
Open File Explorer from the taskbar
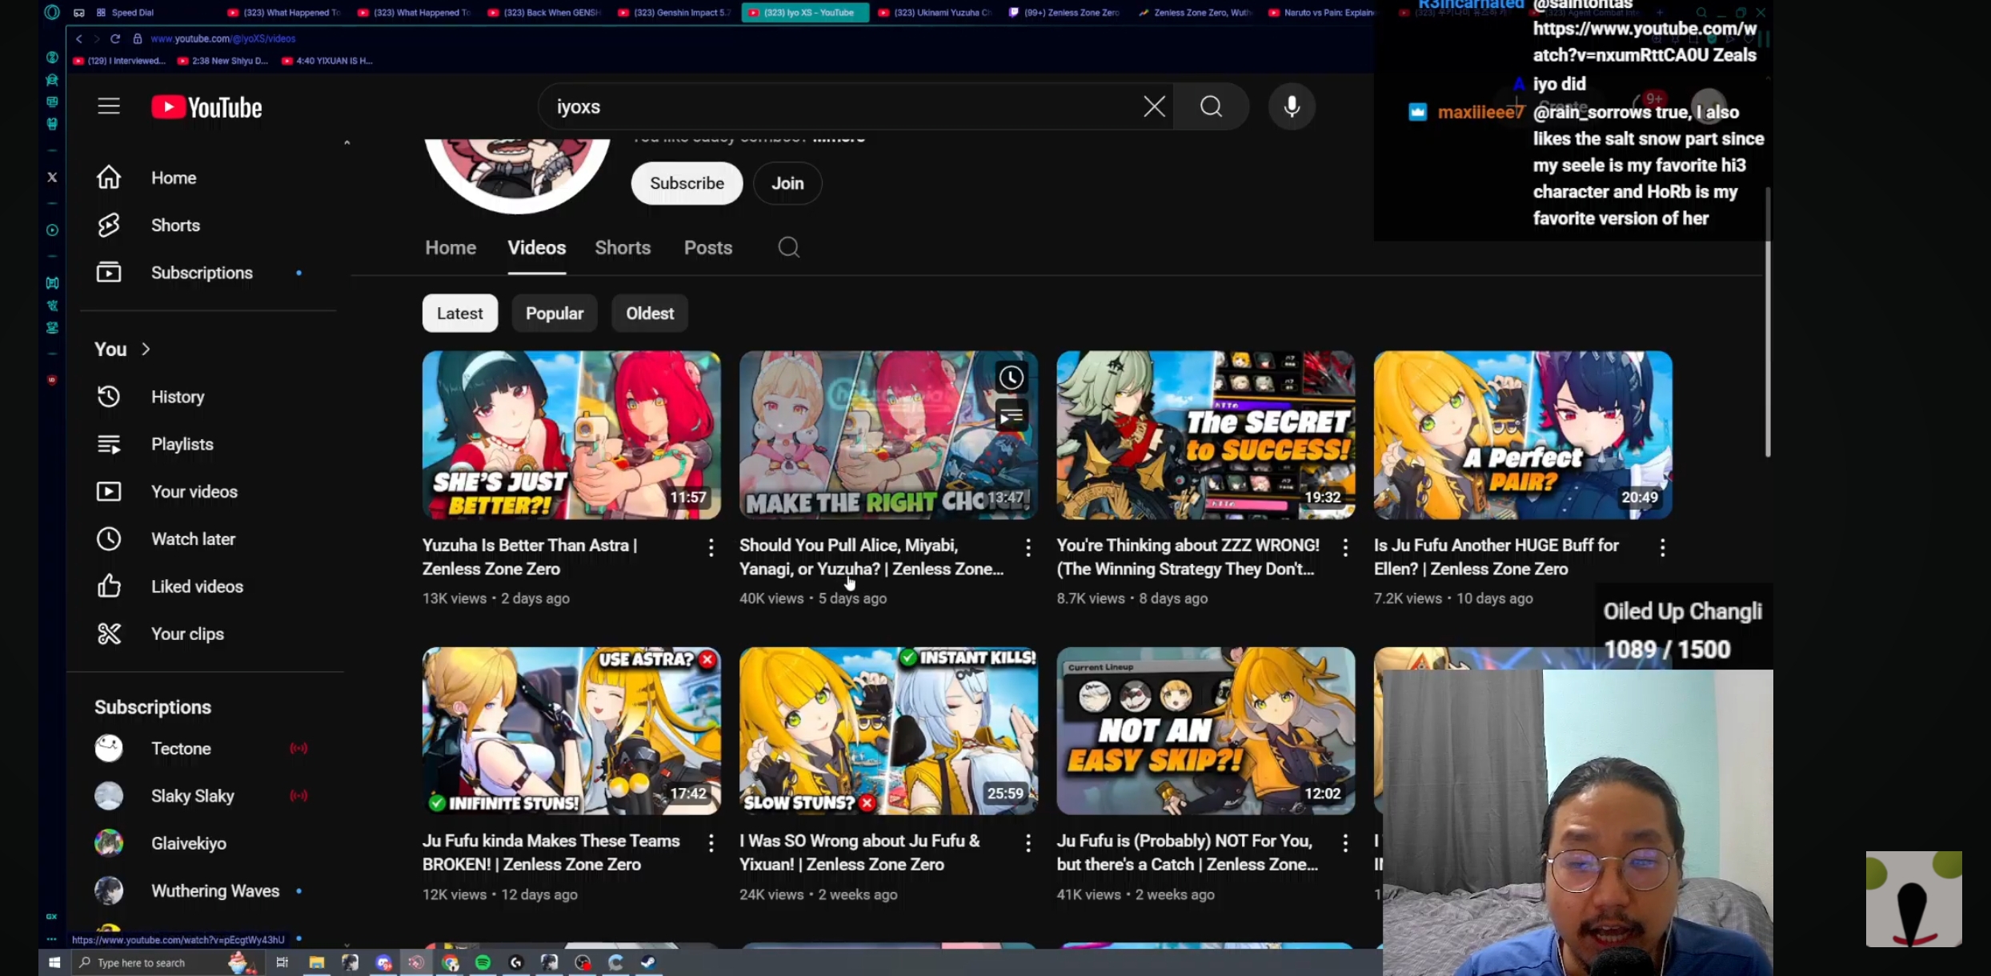317,962
